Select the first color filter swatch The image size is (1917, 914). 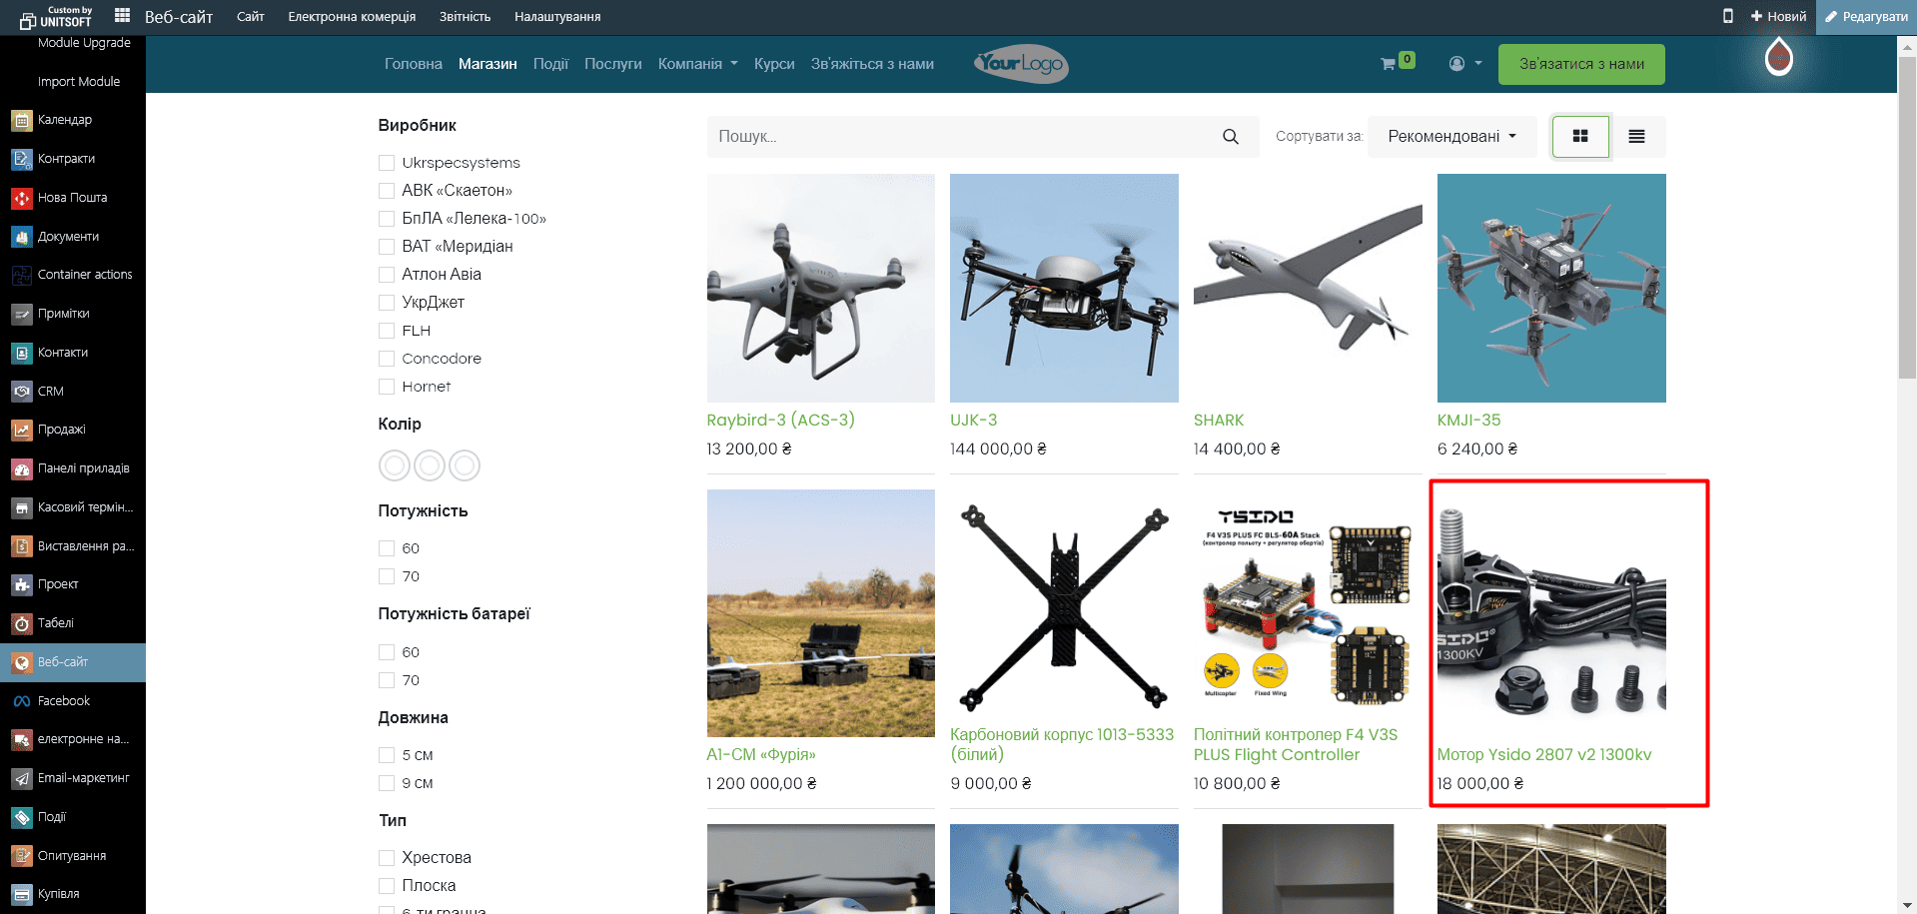[395, 465]
